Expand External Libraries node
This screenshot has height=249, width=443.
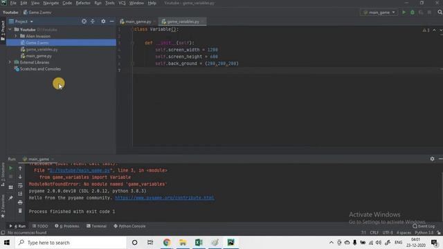[x=10, y=62]
